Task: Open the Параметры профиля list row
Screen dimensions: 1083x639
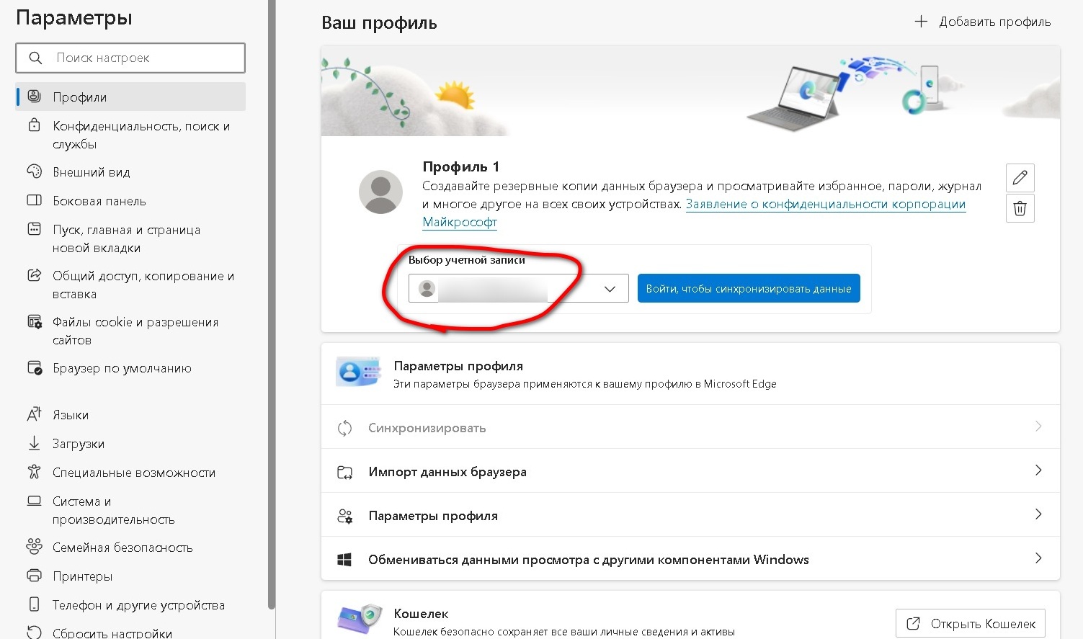Action: [x=690, y=515]
